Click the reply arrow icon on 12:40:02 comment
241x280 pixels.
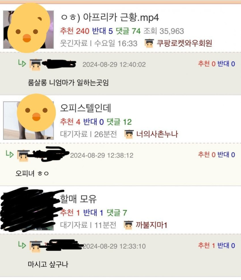click(x=22, y=63)
